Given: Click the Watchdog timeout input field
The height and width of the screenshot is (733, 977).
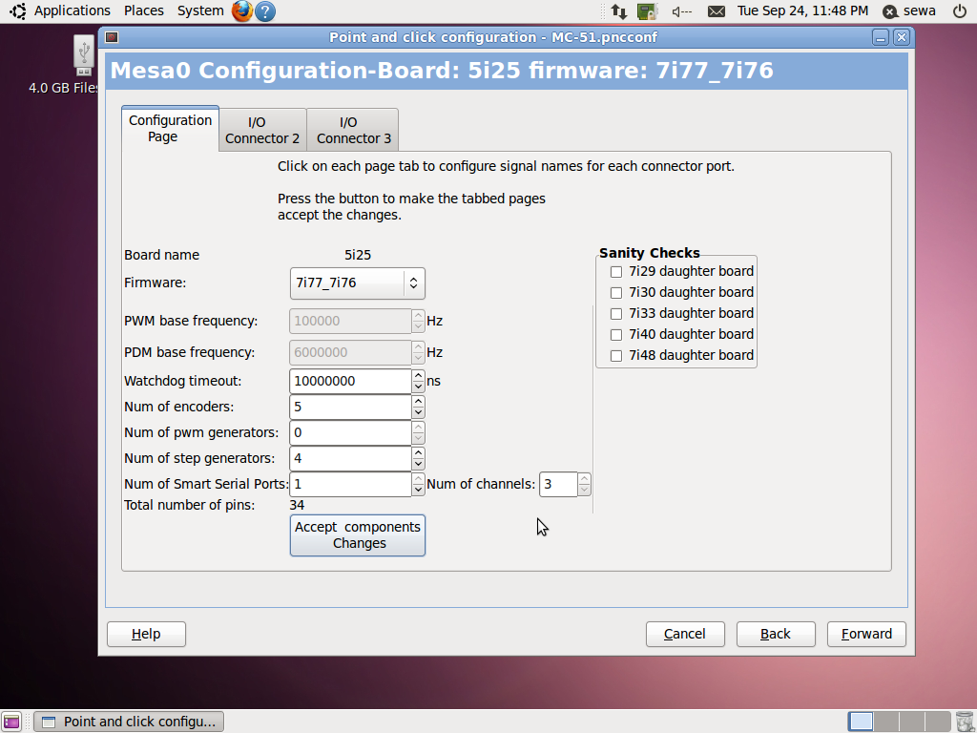Looking at the screenshot, I should (350, 382).
